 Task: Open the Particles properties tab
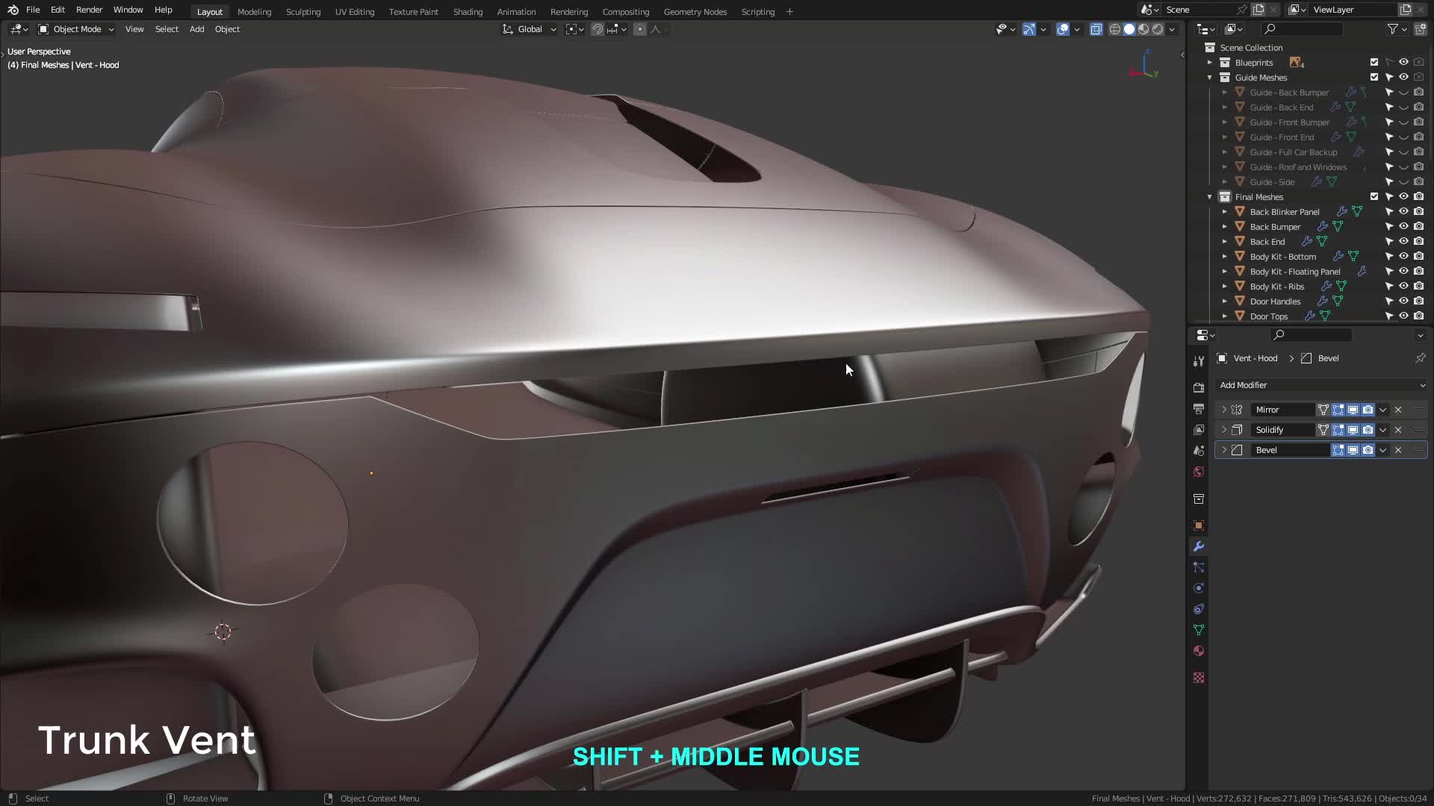pyautogui.click(x=1199, y=567)
